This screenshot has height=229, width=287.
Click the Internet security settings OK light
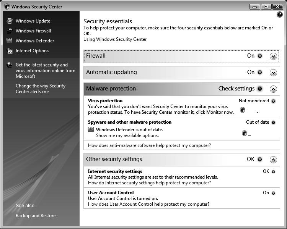click(x=273, y=172)
